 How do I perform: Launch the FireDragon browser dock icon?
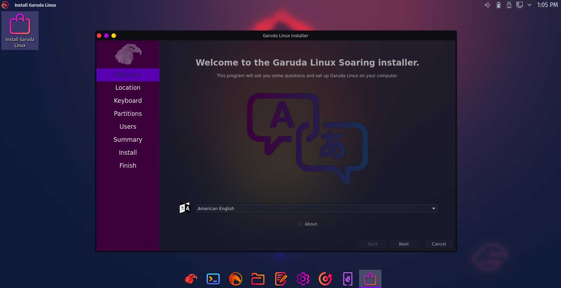[236, 279]
